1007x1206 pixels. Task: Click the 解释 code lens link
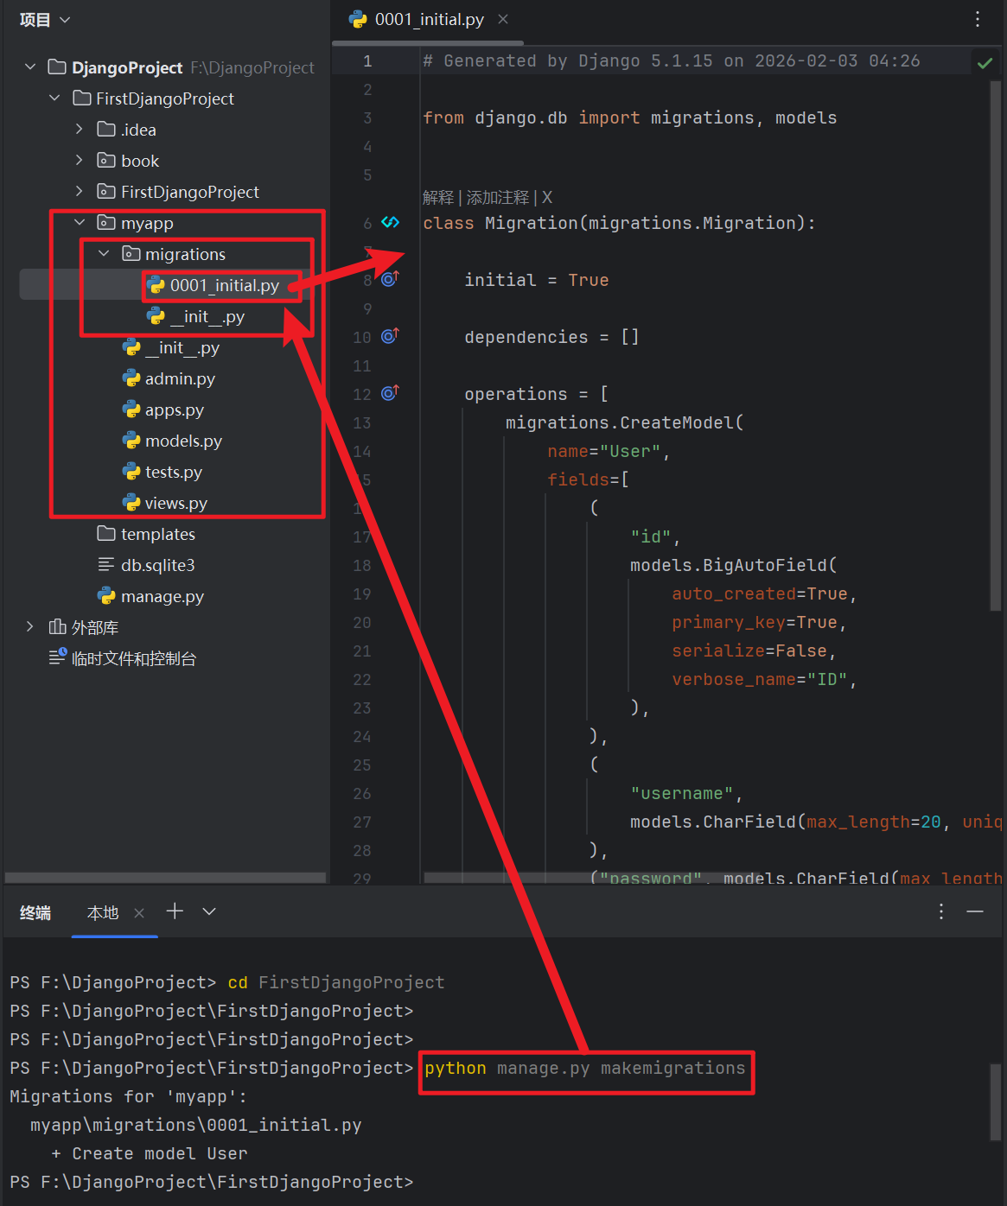(438, 198)
